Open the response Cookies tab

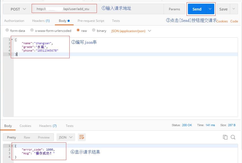tap(25, 126)
